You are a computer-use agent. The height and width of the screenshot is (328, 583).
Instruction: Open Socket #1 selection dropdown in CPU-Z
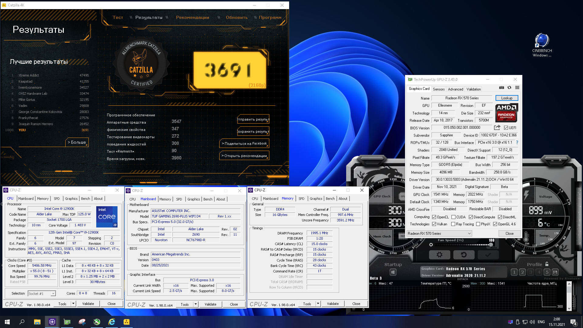coord(42,293)
